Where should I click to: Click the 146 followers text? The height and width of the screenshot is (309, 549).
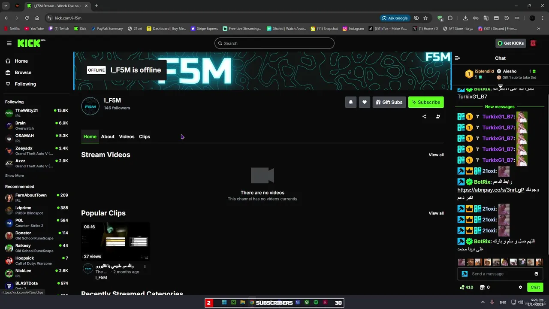117,108
